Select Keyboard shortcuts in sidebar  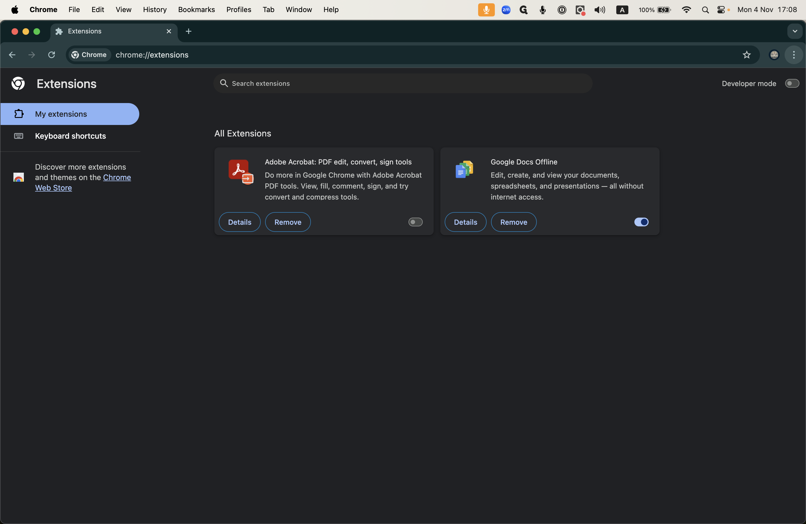point(70,136)
